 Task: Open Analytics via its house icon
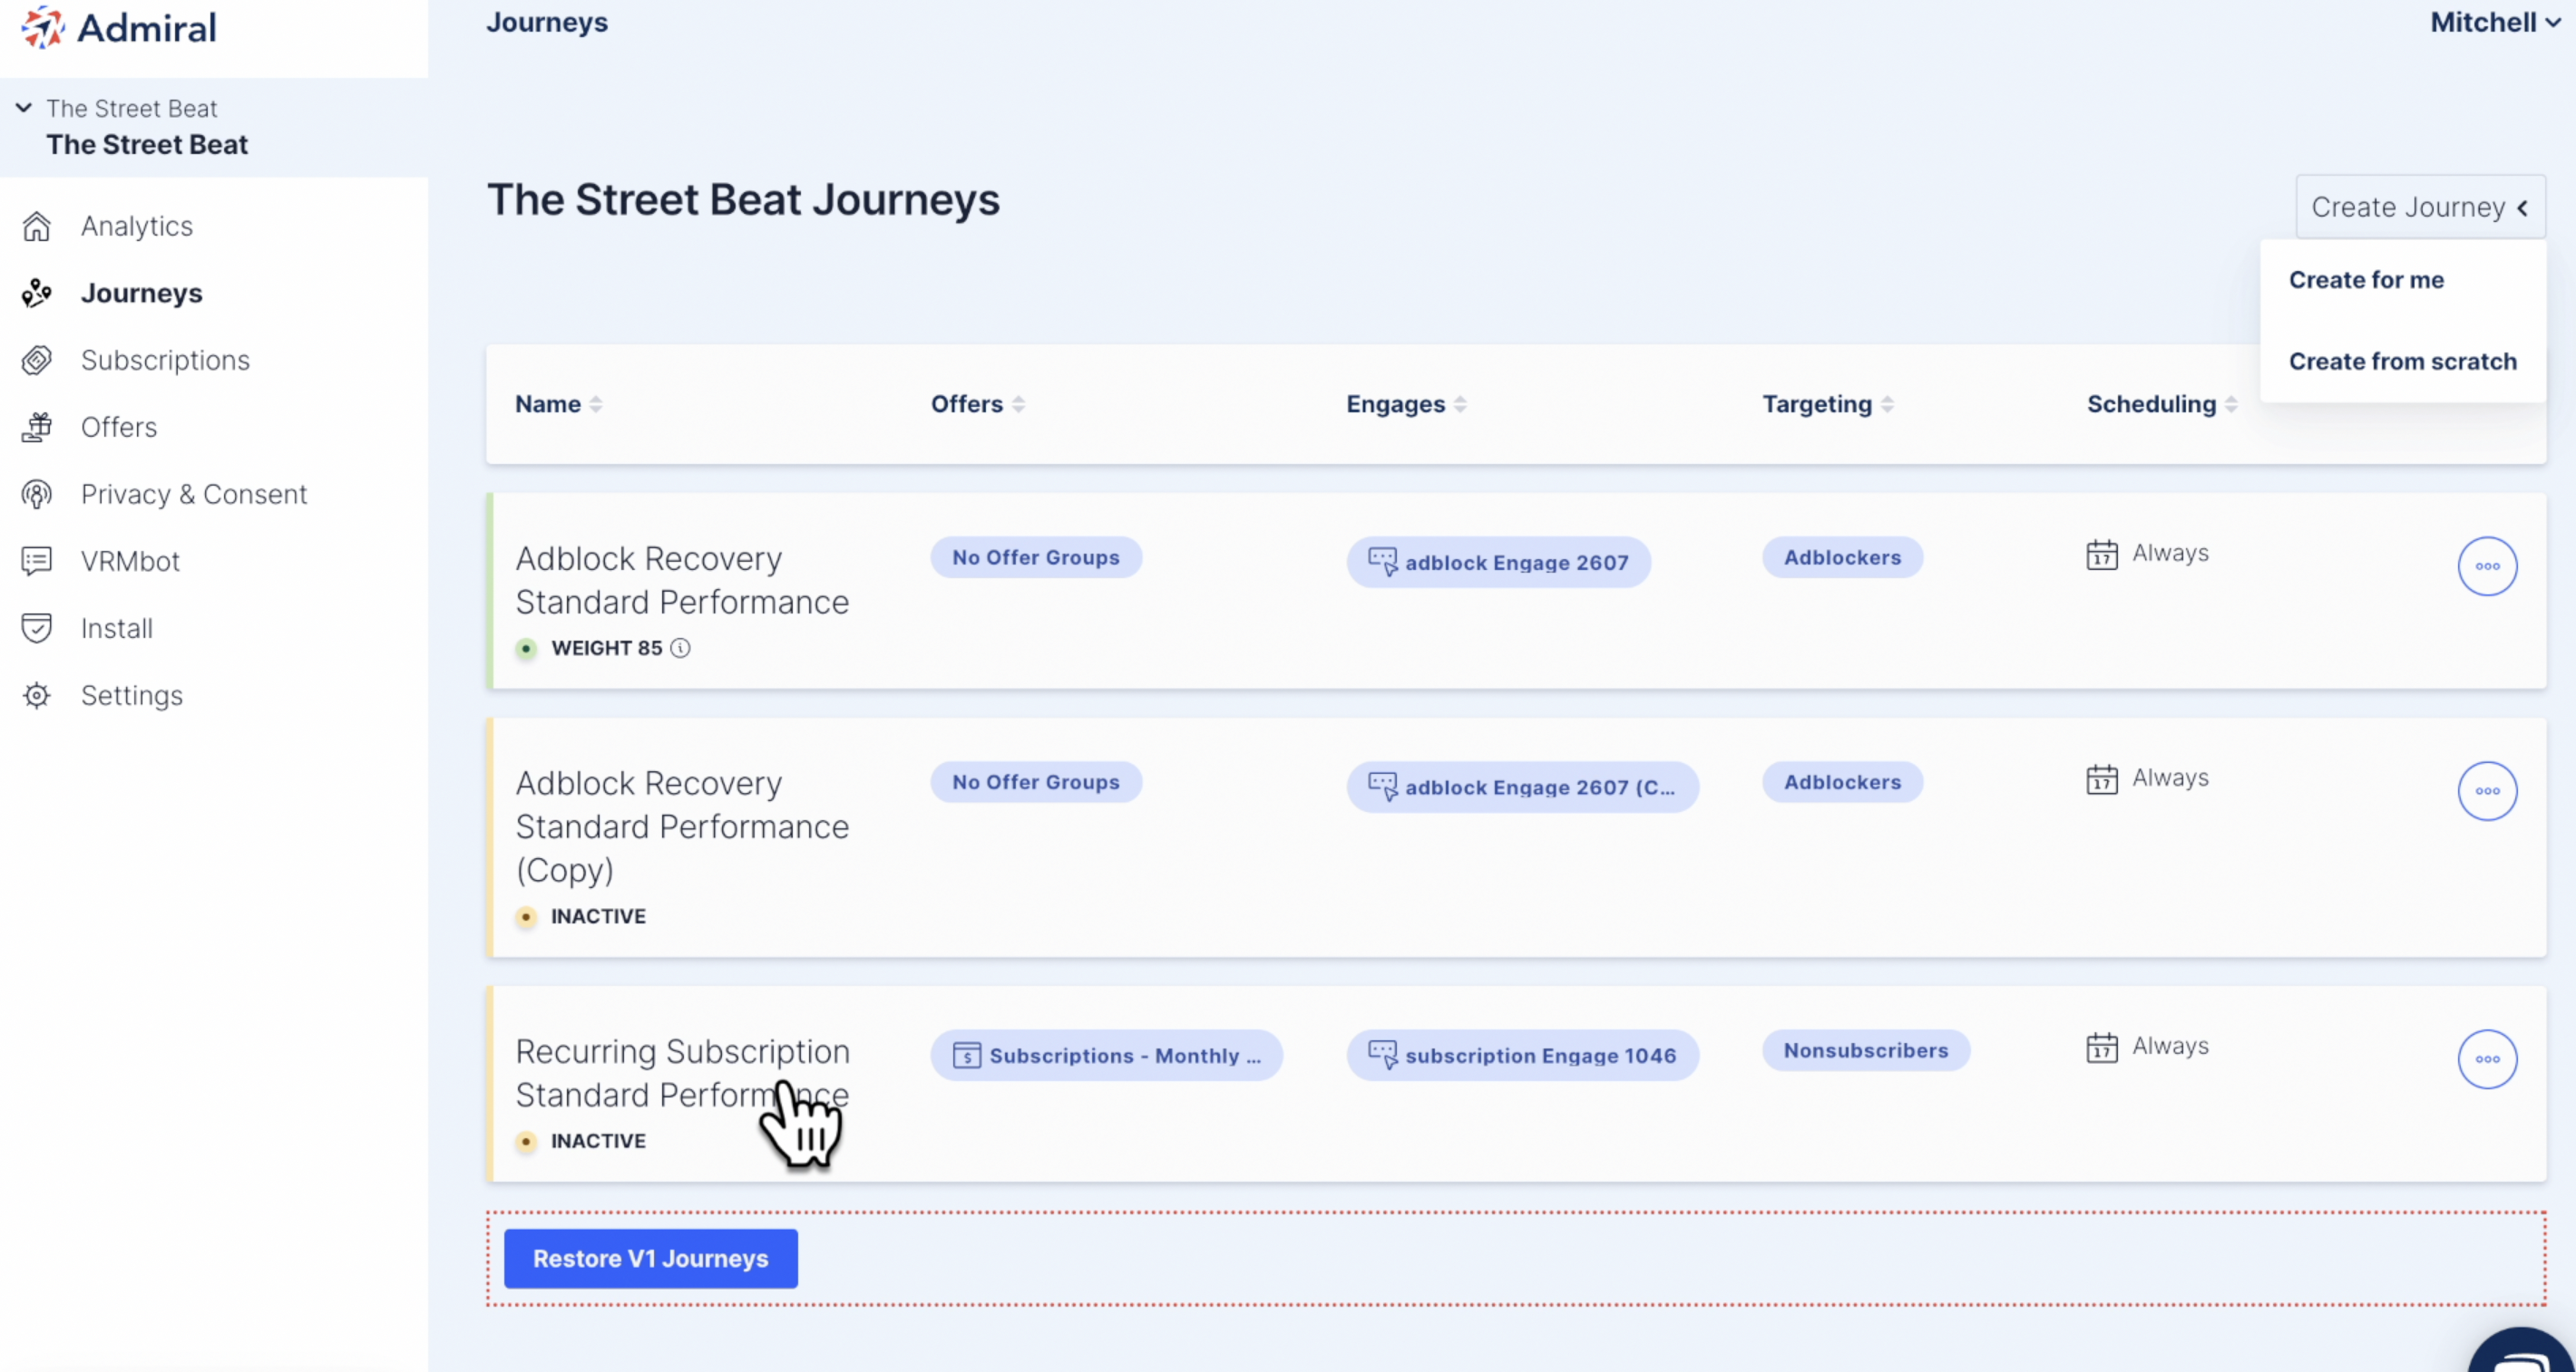(37, 227)
